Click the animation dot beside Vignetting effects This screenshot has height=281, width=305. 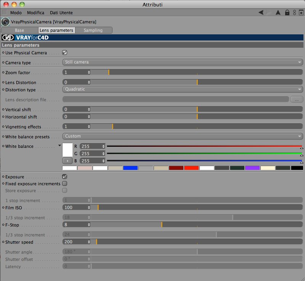(x=3, y=127)
